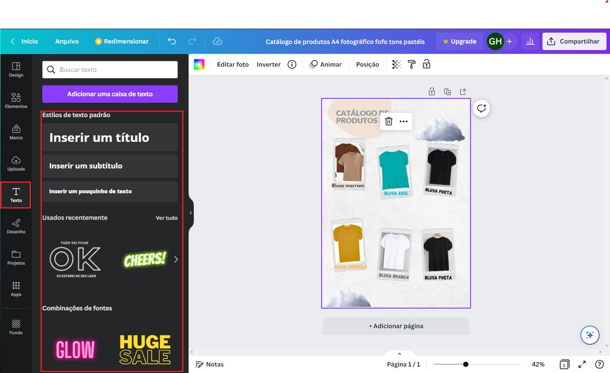Insert a title text style
Image resolution: width=610 pixels, height=373 pixels.
110,138
